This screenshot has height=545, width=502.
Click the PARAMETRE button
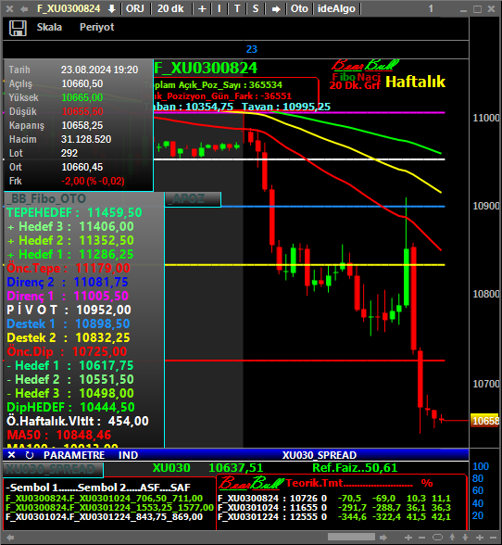click(74, 455)
